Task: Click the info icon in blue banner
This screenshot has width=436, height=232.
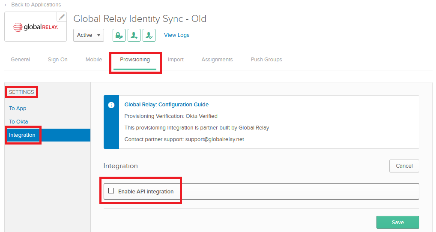Action: point(111,105)
